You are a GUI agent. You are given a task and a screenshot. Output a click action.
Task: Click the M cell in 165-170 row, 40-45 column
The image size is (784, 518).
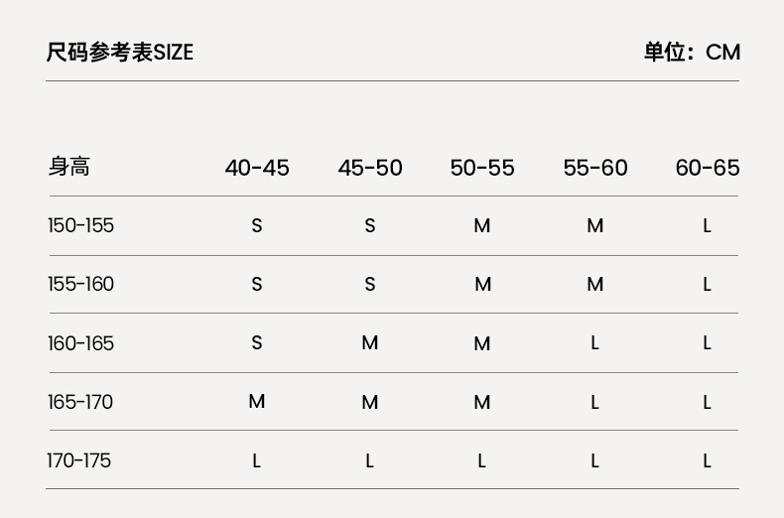257,402
